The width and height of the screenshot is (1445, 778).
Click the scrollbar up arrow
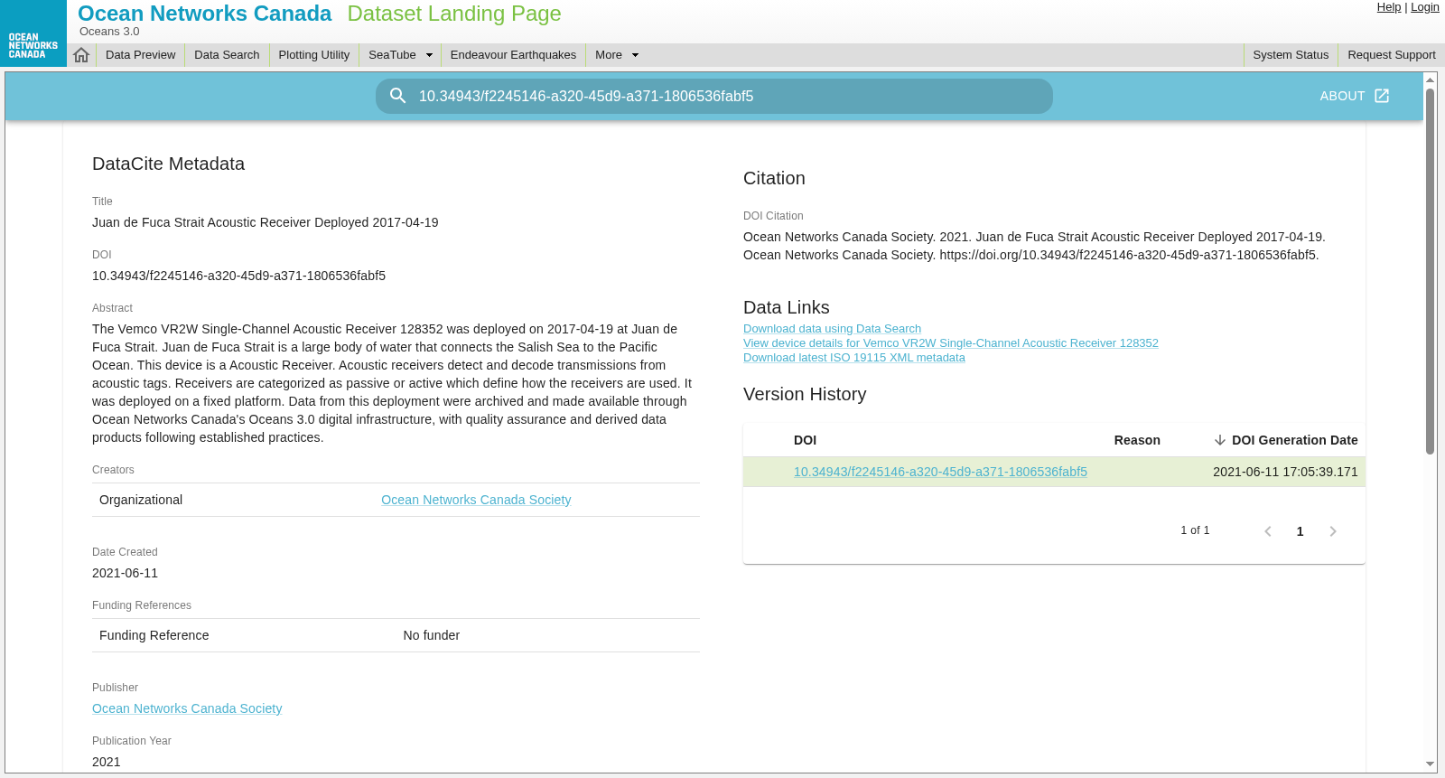pyautogui.click(x=1430, y=80)
